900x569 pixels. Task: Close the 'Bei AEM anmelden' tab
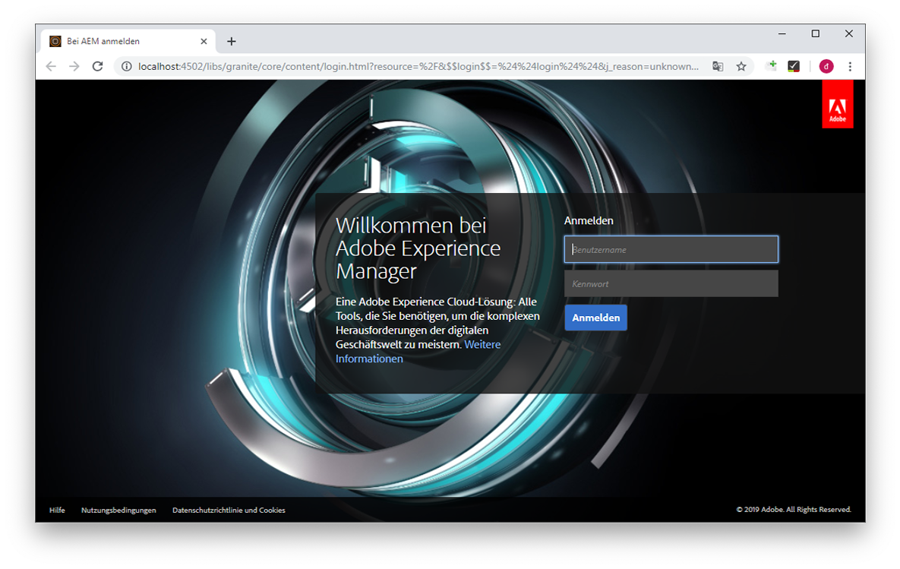click(x=204, y=41)
